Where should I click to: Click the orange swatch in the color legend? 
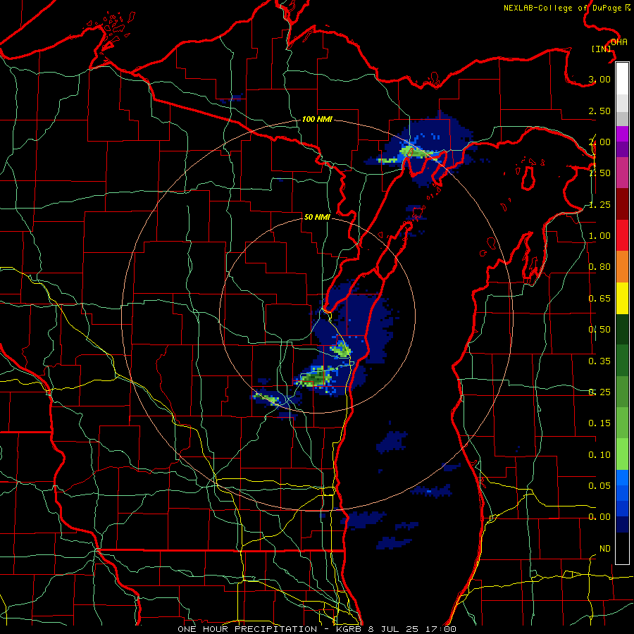coord(622,266)
